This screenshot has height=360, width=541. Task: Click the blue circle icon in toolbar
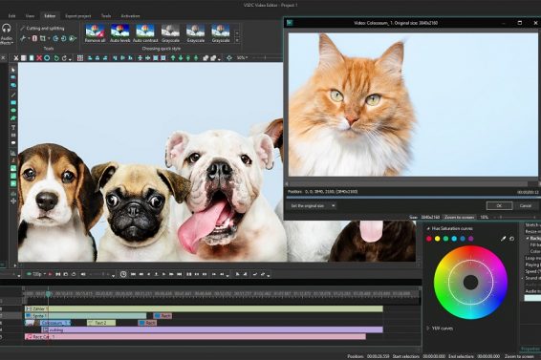coord(47,58)
